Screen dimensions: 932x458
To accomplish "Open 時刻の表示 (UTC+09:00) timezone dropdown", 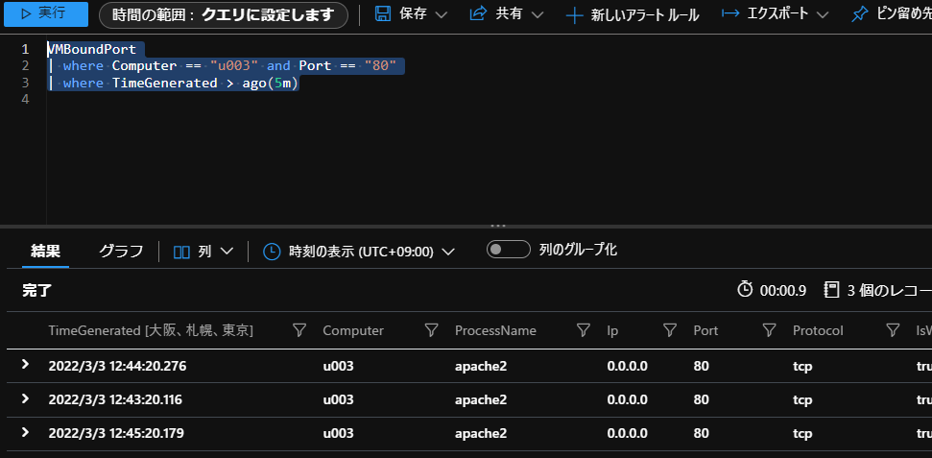I will (371, 252).
